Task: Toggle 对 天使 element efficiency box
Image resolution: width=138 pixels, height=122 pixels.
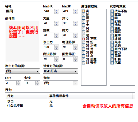Action: pos(84,63)
